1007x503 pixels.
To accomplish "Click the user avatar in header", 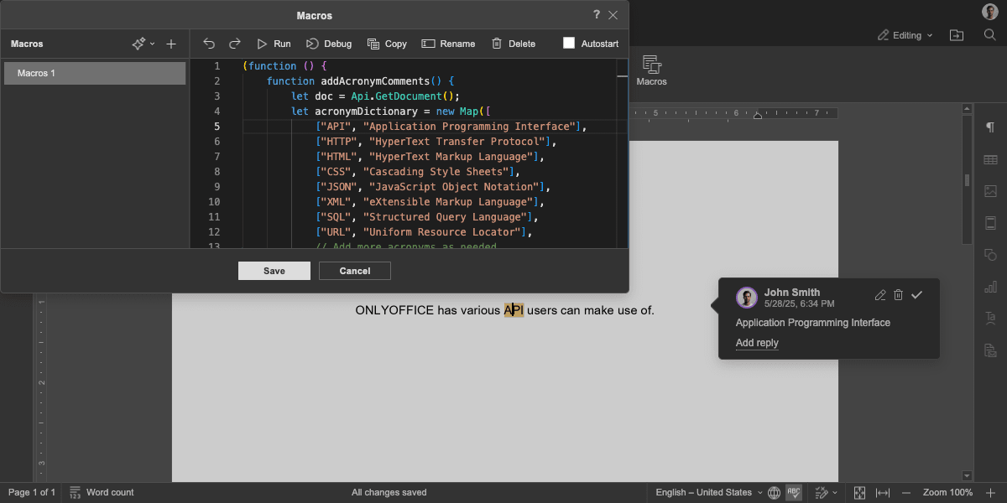I will tap(990, 11).
